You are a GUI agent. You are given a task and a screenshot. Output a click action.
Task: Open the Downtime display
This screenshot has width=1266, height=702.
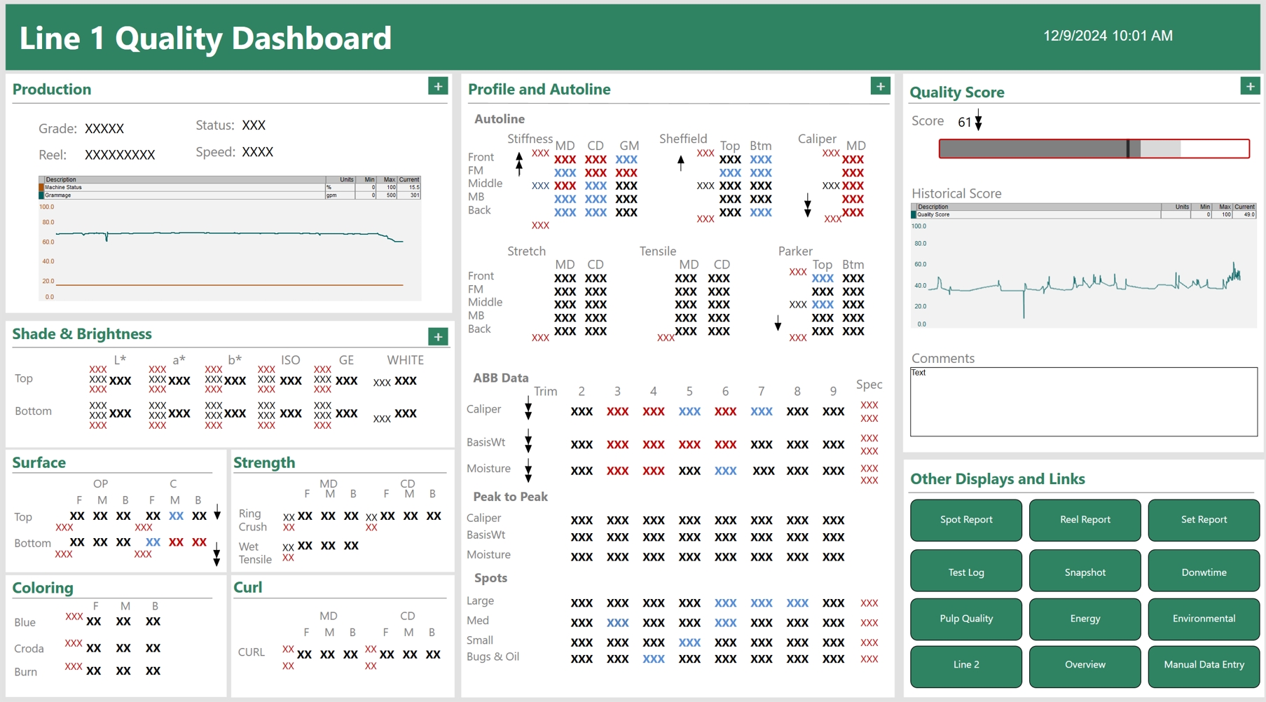point(1204,572)
